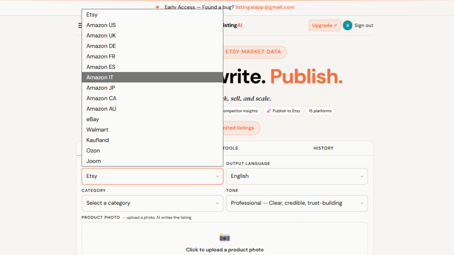The height and width of the screenshot is (255, 454).
Task: Select the Joom platform entry
Action: (152, 161)
